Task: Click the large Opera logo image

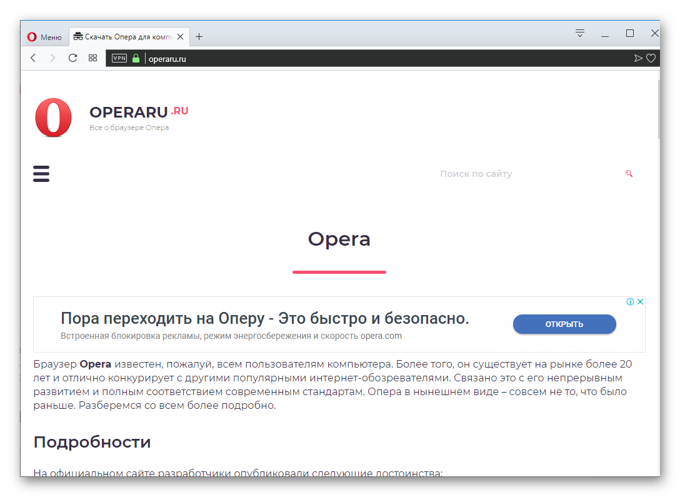Action: 54,118
